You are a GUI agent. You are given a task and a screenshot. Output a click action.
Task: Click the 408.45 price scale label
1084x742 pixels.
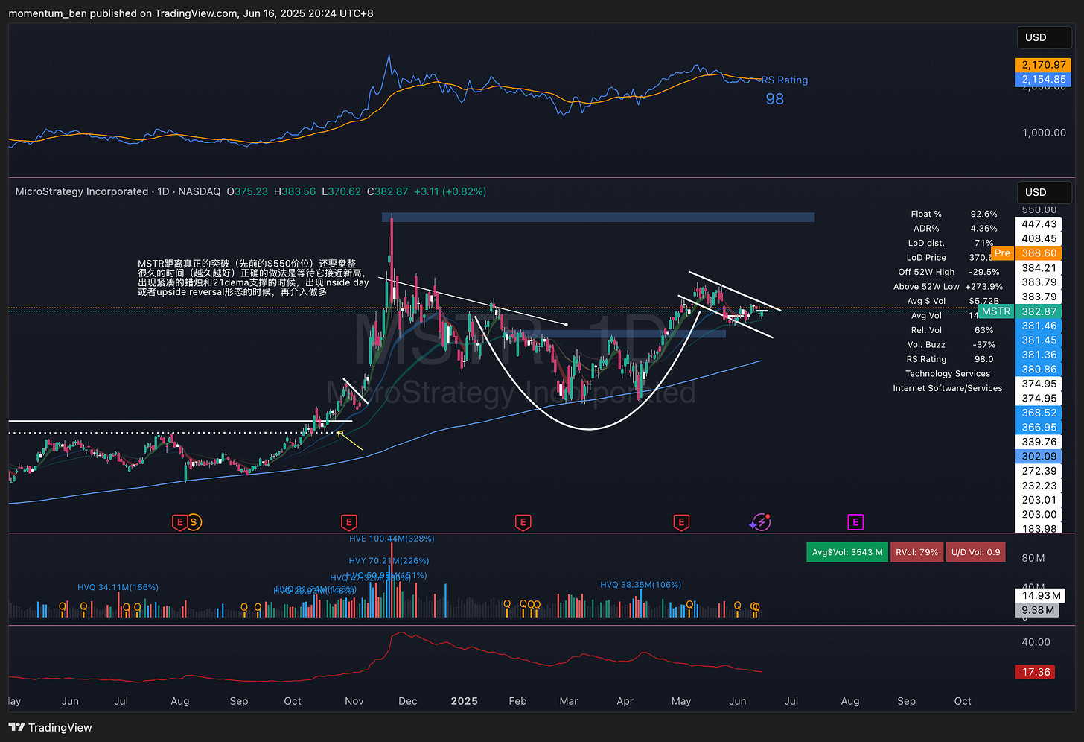point(1039,238)
